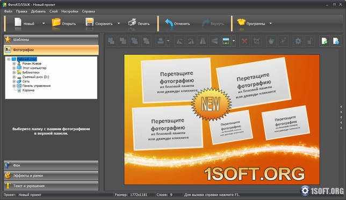The image size is (346, 200).
Task: Switch to the Шаблоны panel
Action: pyautogui.click(x=51, y=40)
